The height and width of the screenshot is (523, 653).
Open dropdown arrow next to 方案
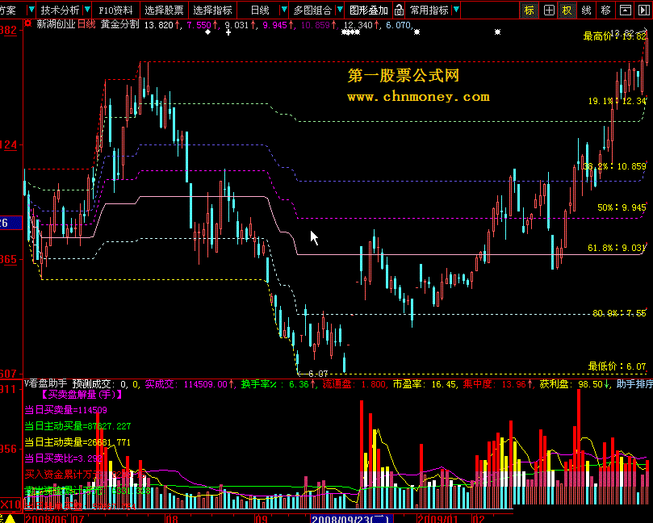(31, 10)
